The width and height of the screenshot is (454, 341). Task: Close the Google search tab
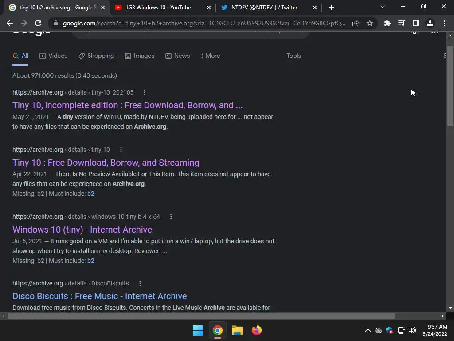[103, 8]
